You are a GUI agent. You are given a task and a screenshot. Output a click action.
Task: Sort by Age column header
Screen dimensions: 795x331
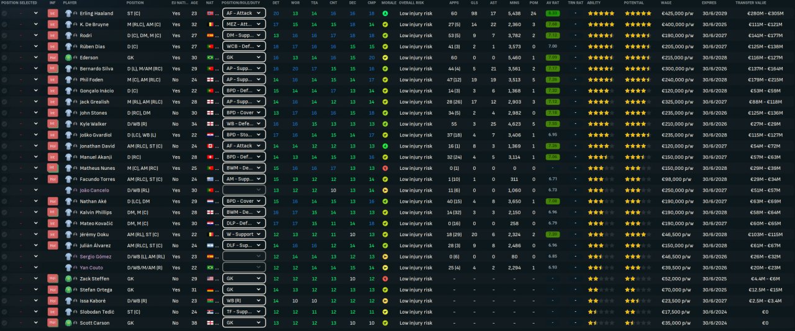193,3
